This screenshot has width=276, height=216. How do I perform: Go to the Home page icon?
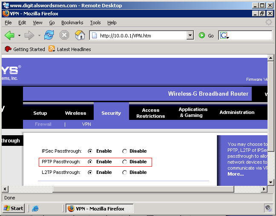click(x=80, y=35)
